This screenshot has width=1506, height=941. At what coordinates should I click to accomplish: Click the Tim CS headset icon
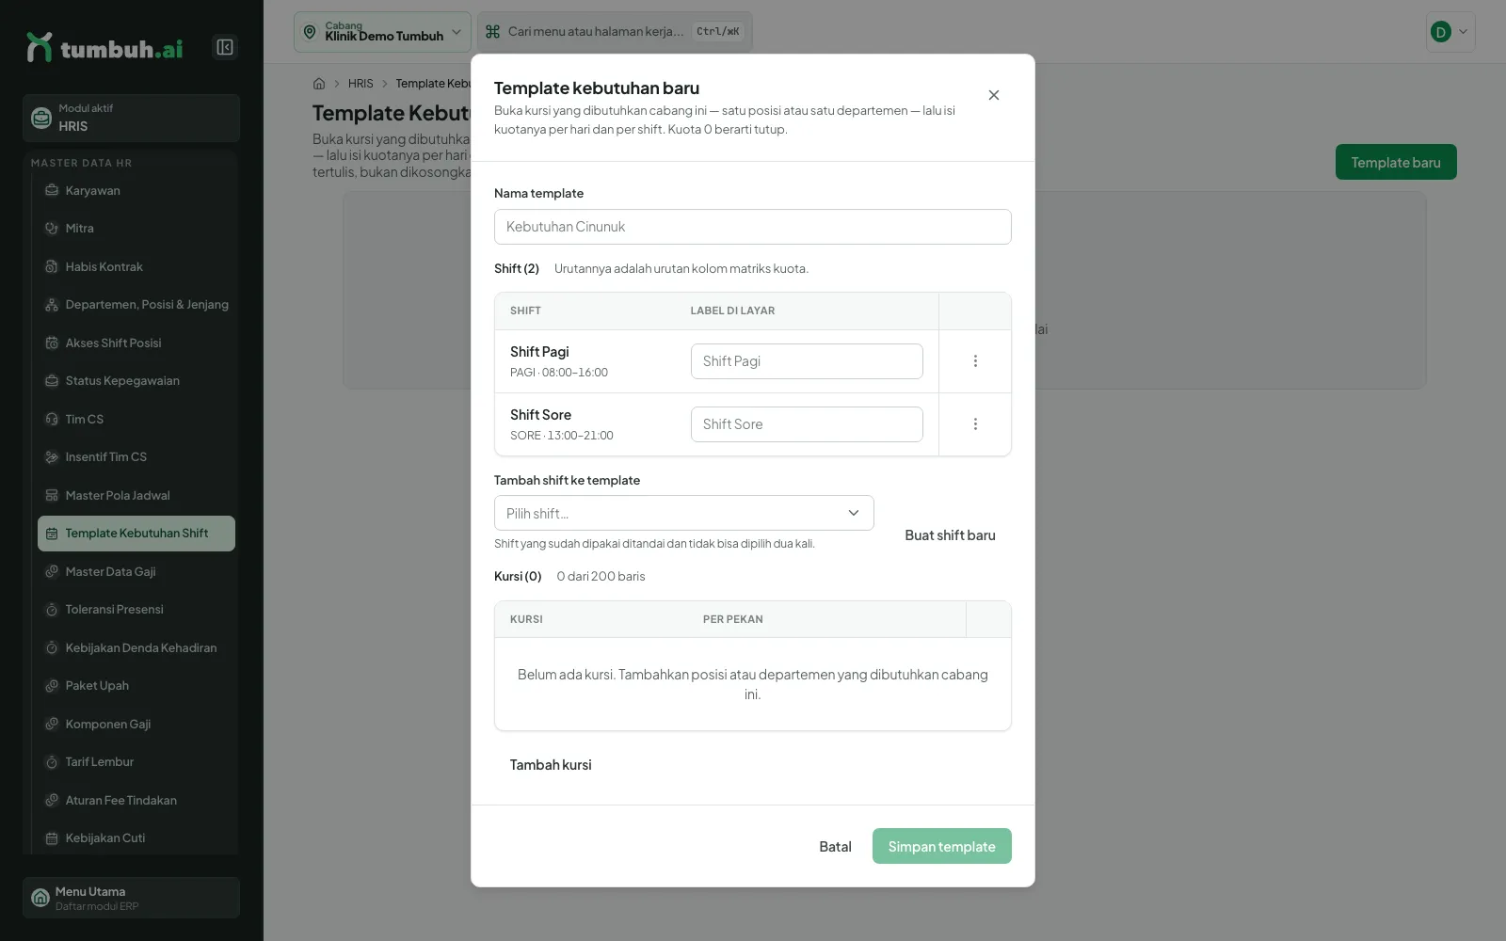(52, 420)
